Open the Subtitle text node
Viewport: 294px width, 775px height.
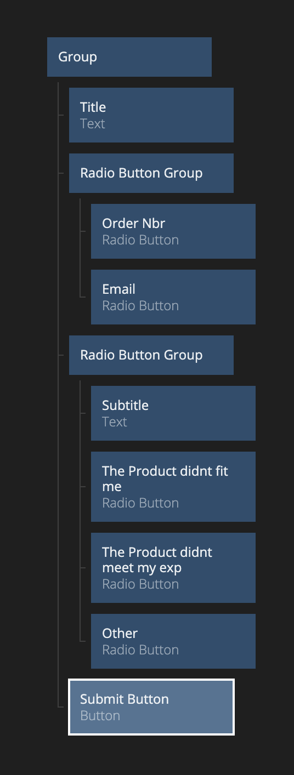click(173, 413)
